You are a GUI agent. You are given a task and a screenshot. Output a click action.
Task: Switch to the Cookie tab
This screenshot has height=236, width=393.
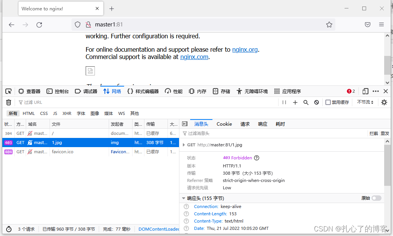224,124
